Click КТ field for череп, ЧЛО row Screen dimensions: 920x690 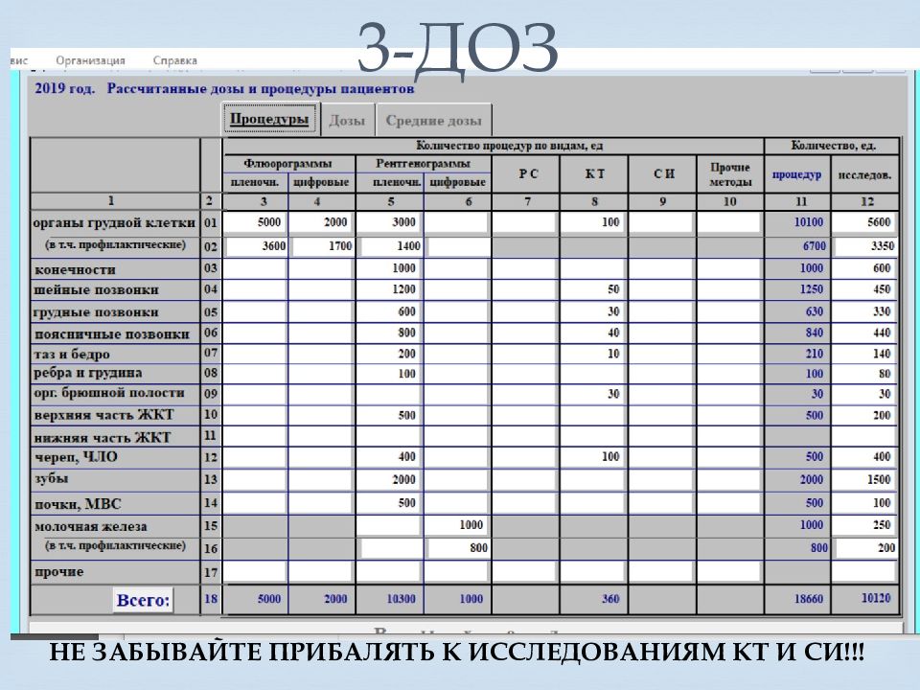593,457
